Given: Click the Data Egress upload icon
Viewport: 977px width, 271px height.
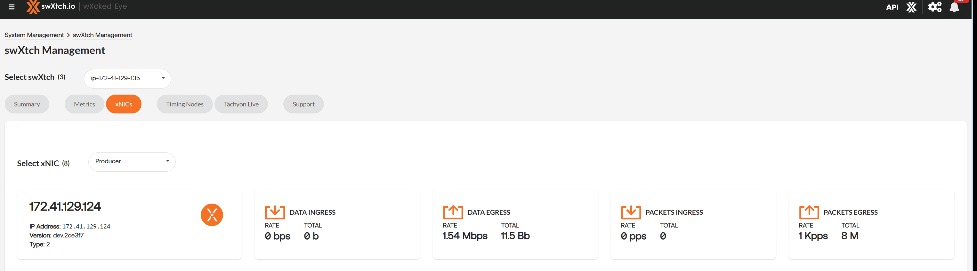Looking at the screenshot, I should [x=453, y=212].
